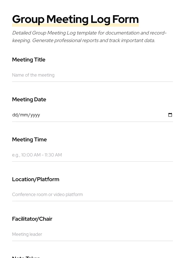Click the 'Name of the meeting' placeholder text
The image size is (185, 258).
click(x=33, y=75)
